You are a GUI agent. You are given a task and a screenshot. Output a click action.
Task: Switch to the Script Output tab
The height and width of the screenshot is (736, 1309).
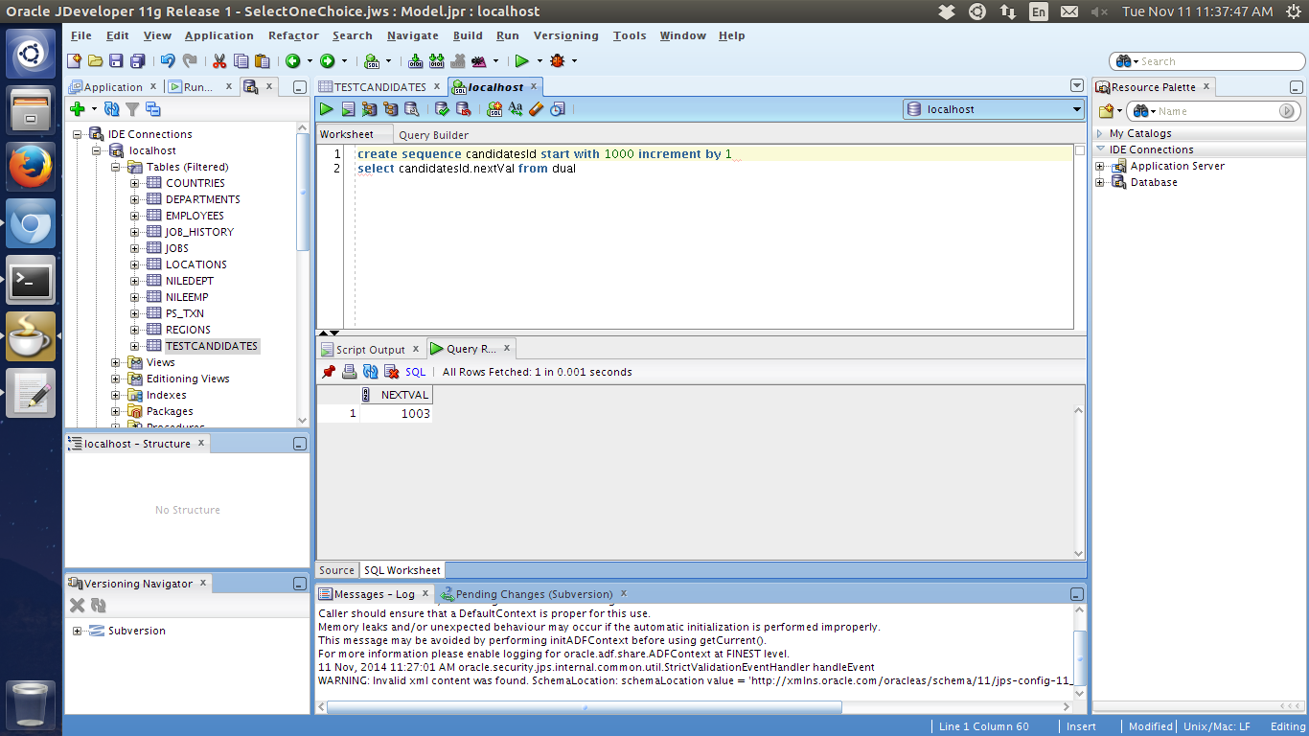point(370,350)
